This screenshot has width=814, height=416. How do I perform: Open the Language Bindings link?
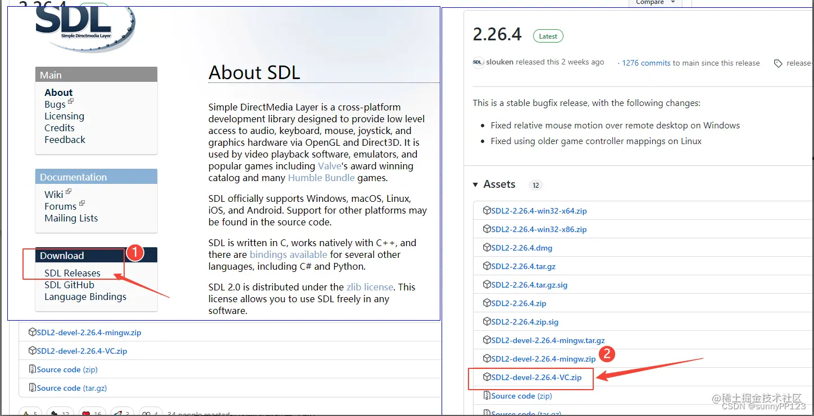point(85,297)
